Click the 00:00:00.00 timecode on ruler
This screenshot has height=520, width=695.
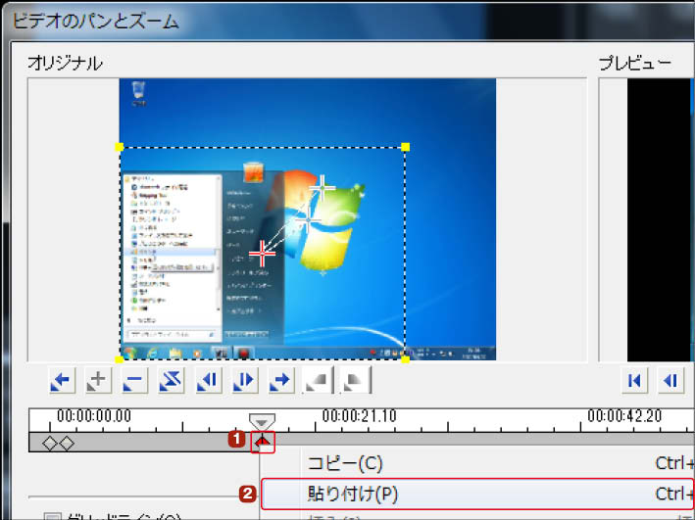[94, 416]
